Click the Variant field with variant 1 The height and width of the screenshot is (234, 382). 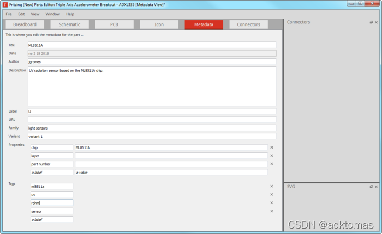click(152, 136)
